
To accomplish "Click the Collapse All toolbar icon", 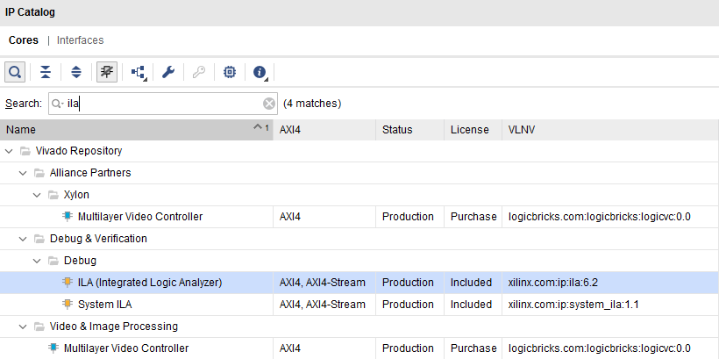I will (46, 72).
